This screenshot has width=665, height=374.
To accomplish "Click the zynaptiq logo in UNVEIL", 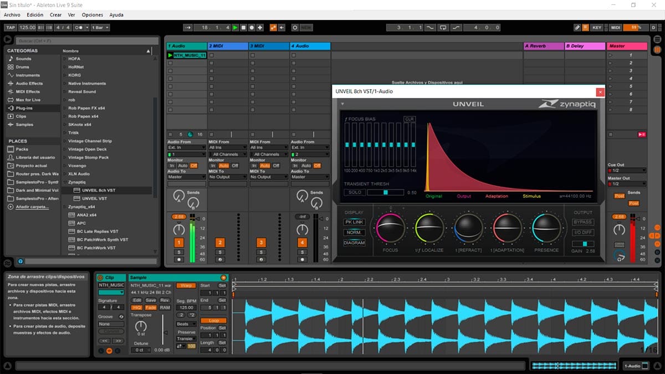I will pyautogui.click(x=566, y=104).
